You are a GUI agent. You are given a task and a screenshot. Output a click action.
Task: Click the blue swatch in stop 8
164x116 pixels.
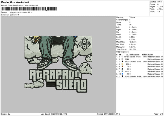[122, 74]
